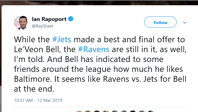Open the eighth liker avatar, tan gray
Screen dimensions: 198x112
point(142,111)
